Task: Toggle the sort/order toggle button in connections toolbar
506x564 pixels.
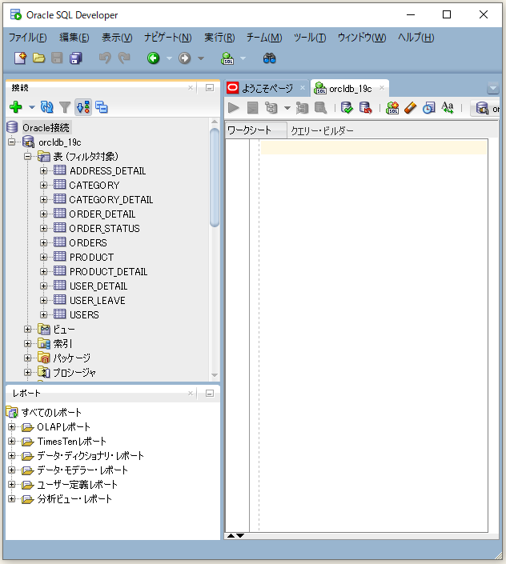Action: point(83,107)
